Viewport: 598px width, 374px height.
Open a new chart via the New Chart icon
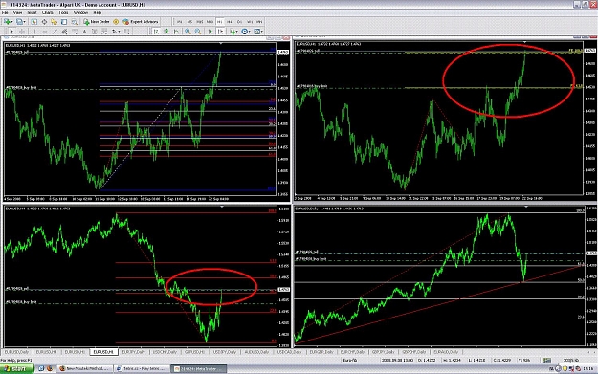[7, 22]
